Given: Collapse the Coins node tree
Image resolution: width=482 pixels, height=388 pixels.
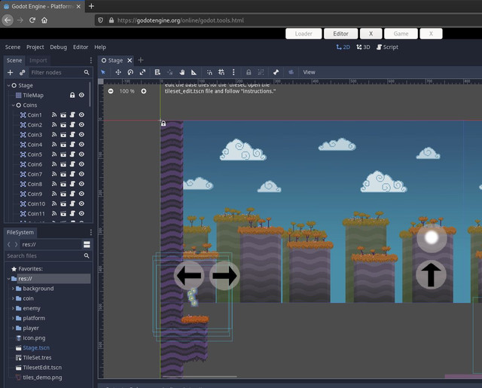Looking at the screenshot, I should pos(14,105).
